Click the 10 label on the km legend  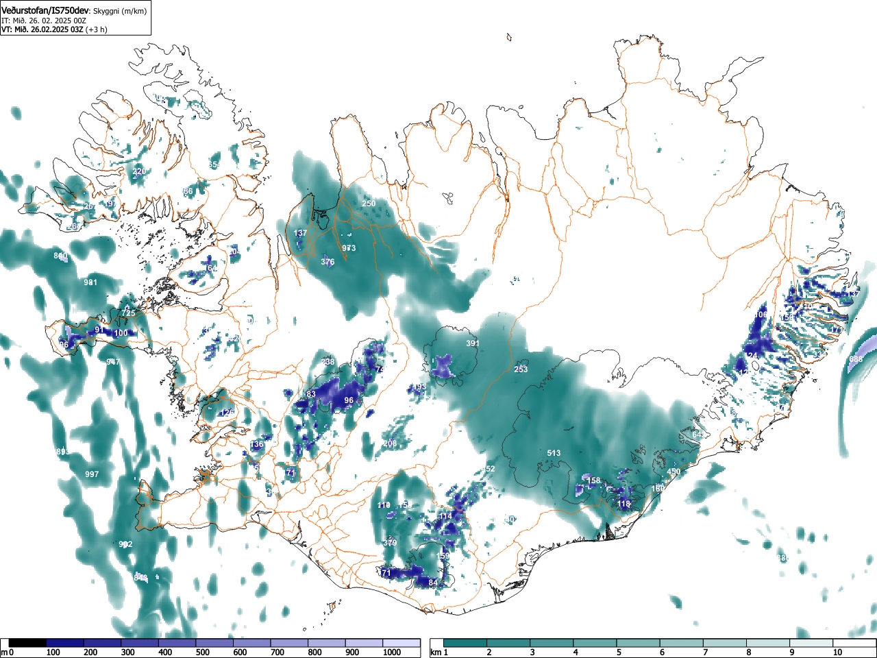[837, 653]
